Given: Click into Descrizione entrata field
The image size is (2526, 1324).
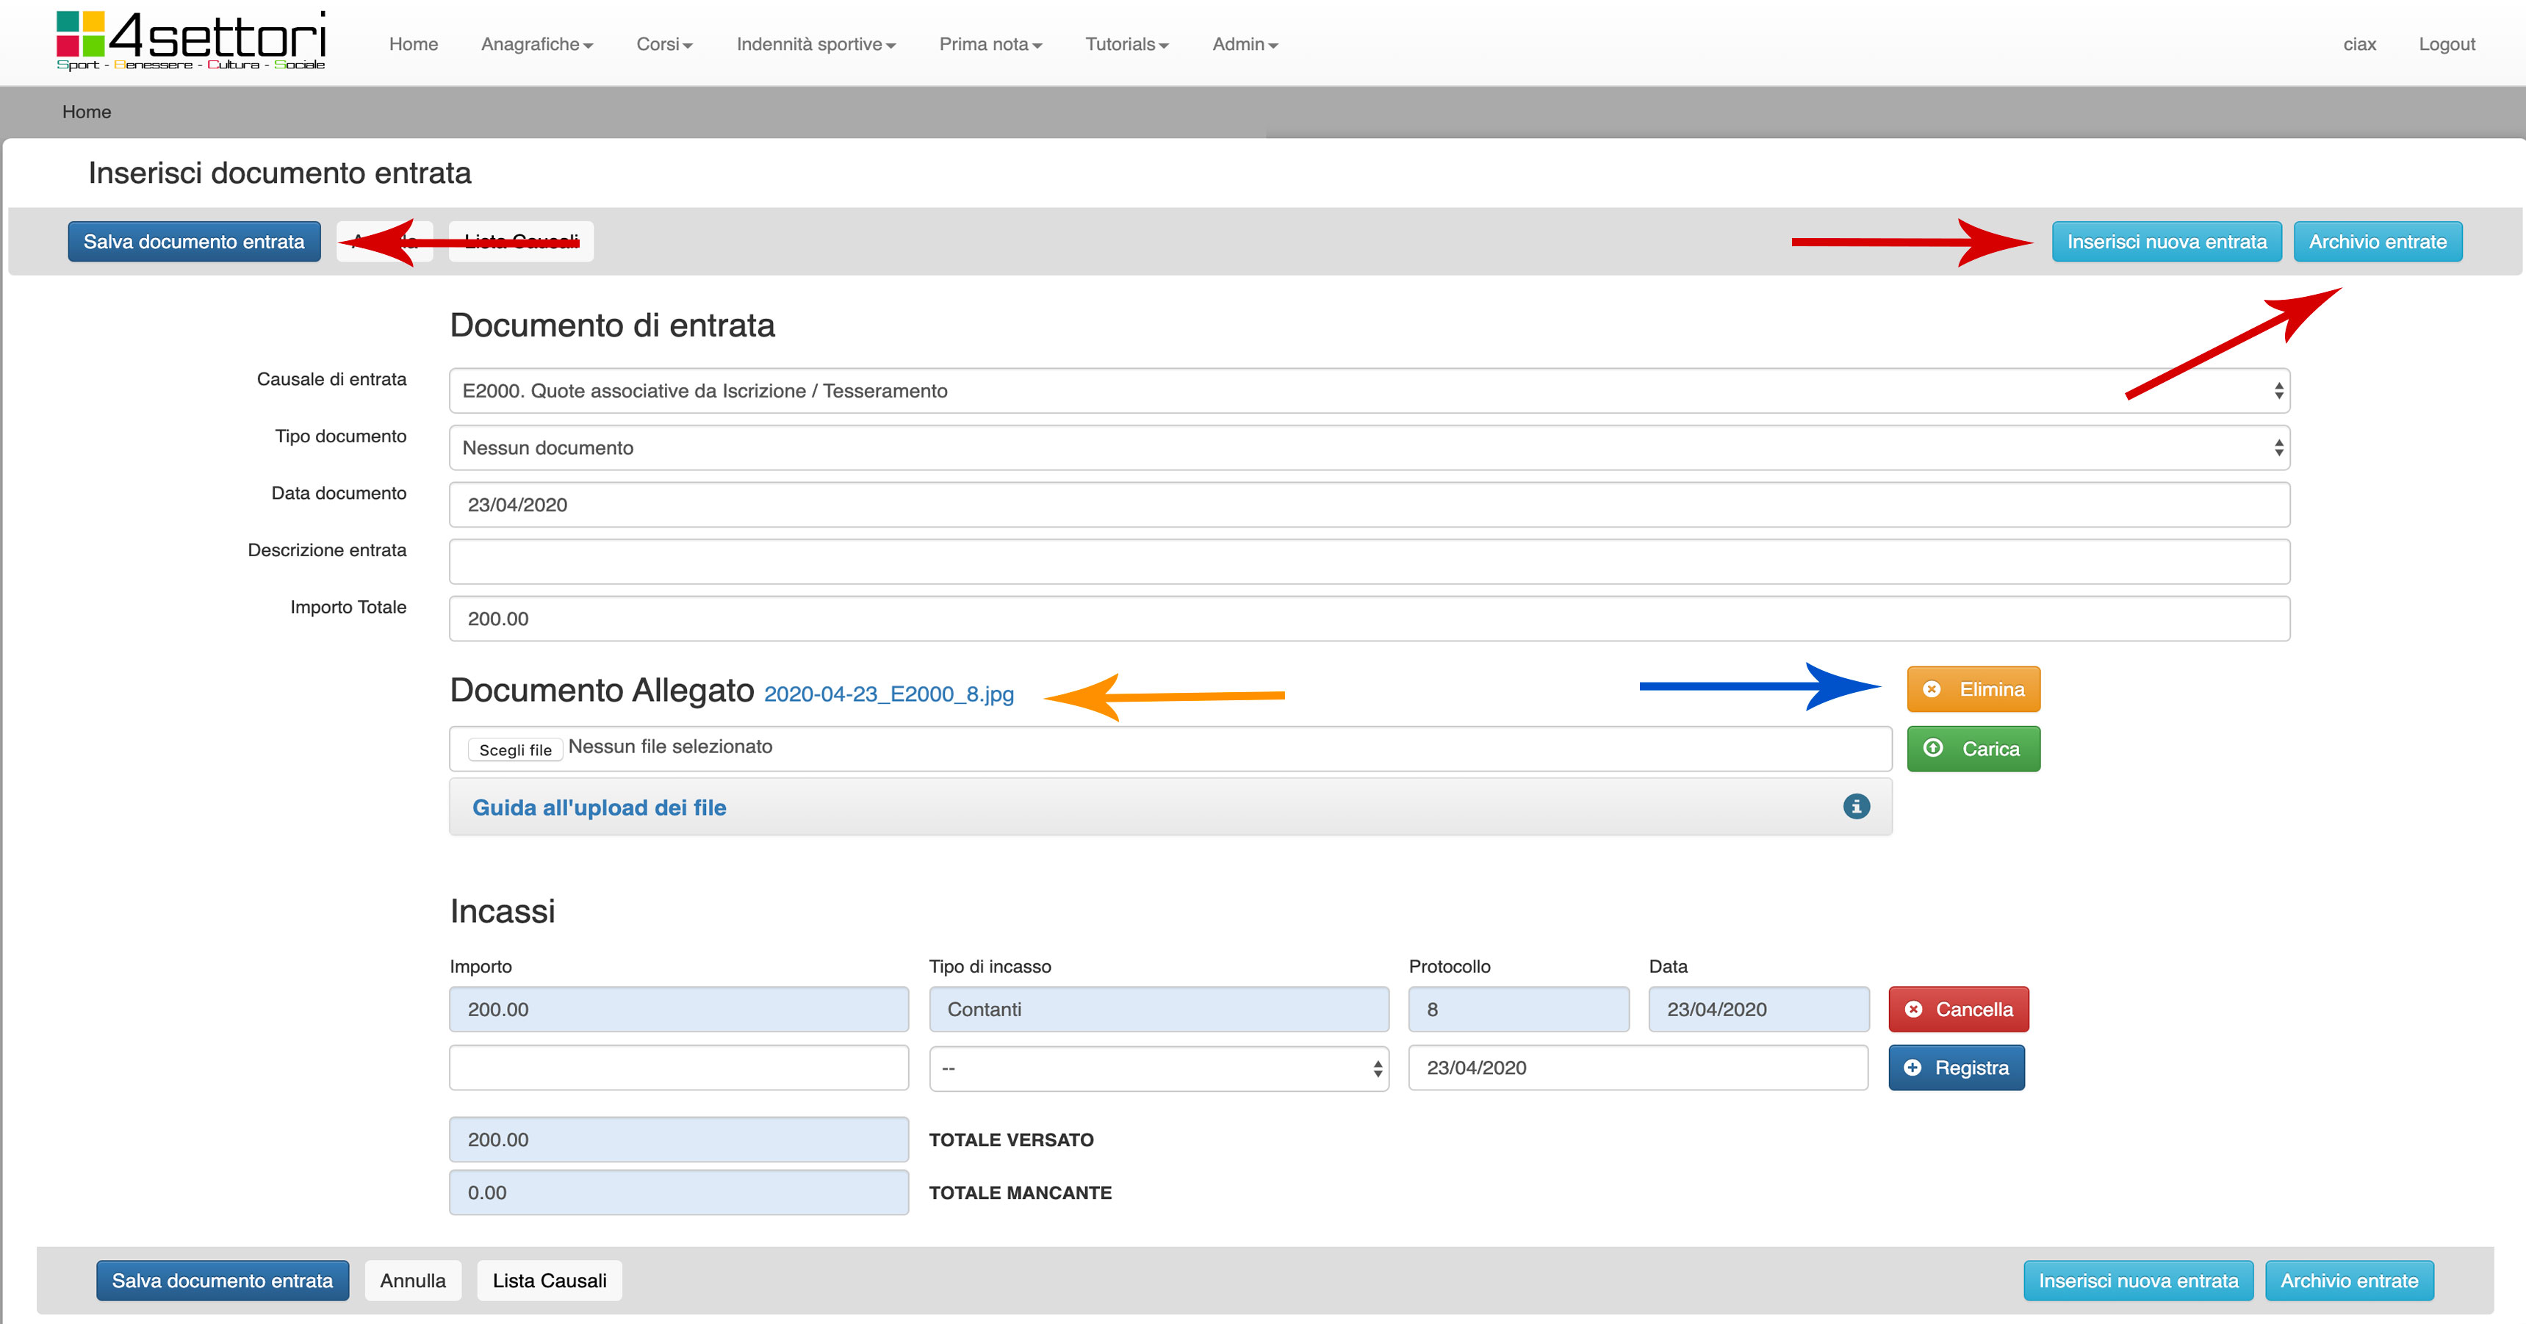Looking at the screenshot, I should 1369,562.
